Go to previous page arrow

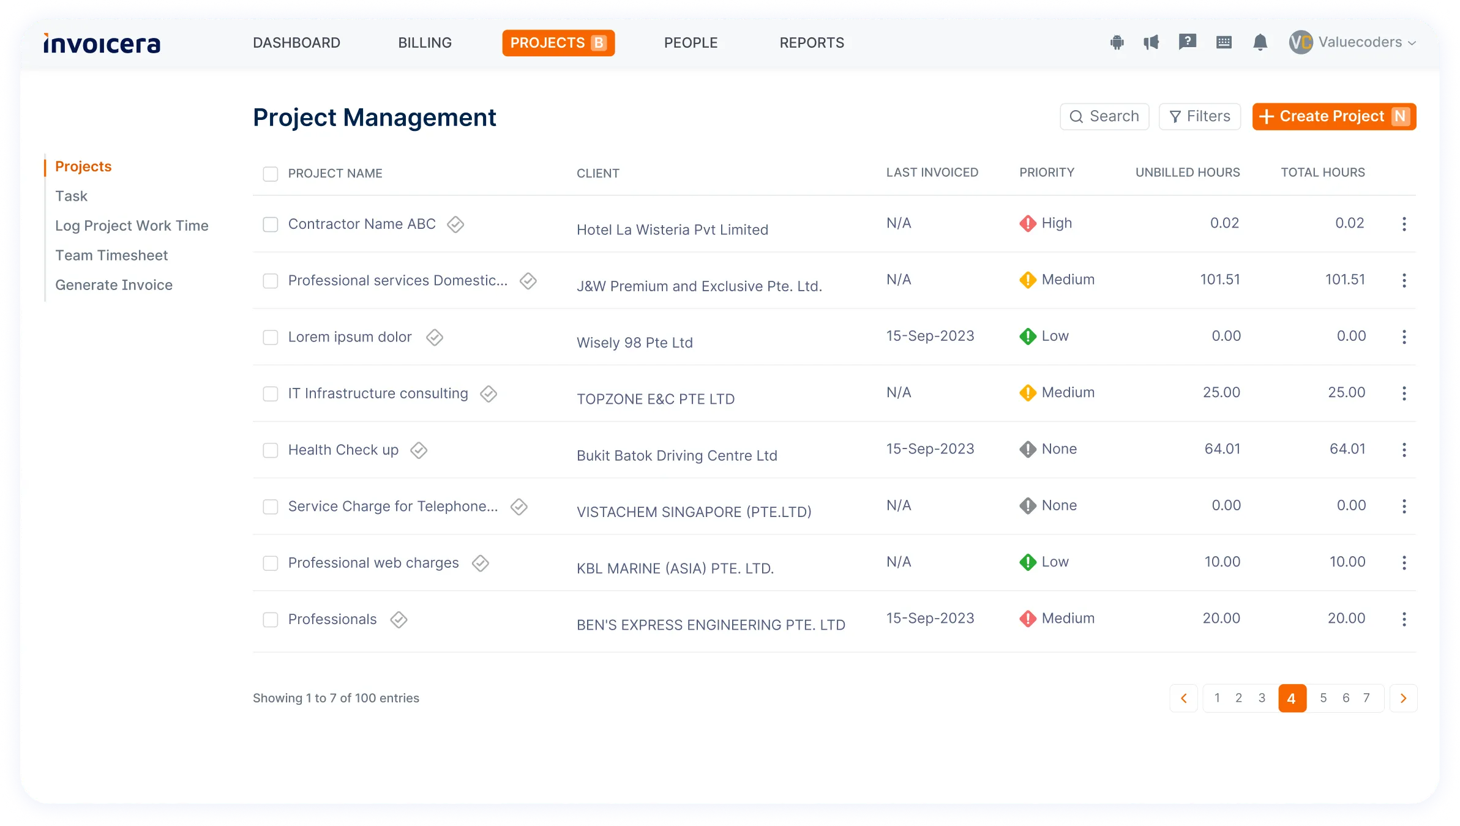(x=1184, y=698)
